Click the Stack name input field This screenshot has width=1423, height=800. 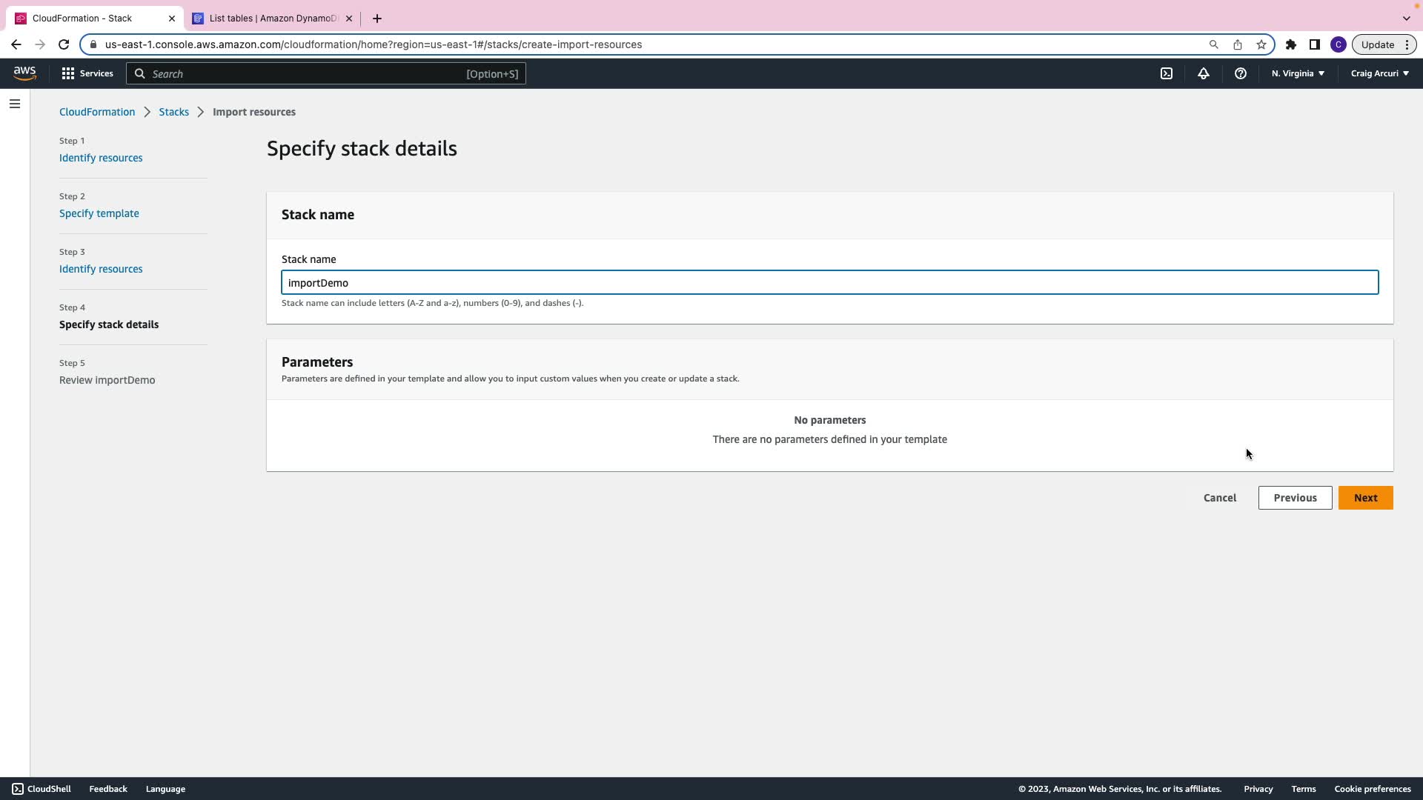(x=829, y=282)
